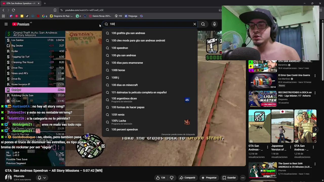Start voice search with microphone icon

pyautogui.click(x=214, y=24)
